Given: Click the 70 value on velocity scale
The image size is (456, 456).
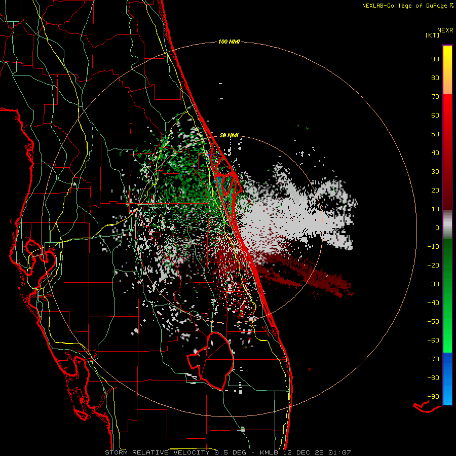Looking at the screenshot, I should pos(435,97).
